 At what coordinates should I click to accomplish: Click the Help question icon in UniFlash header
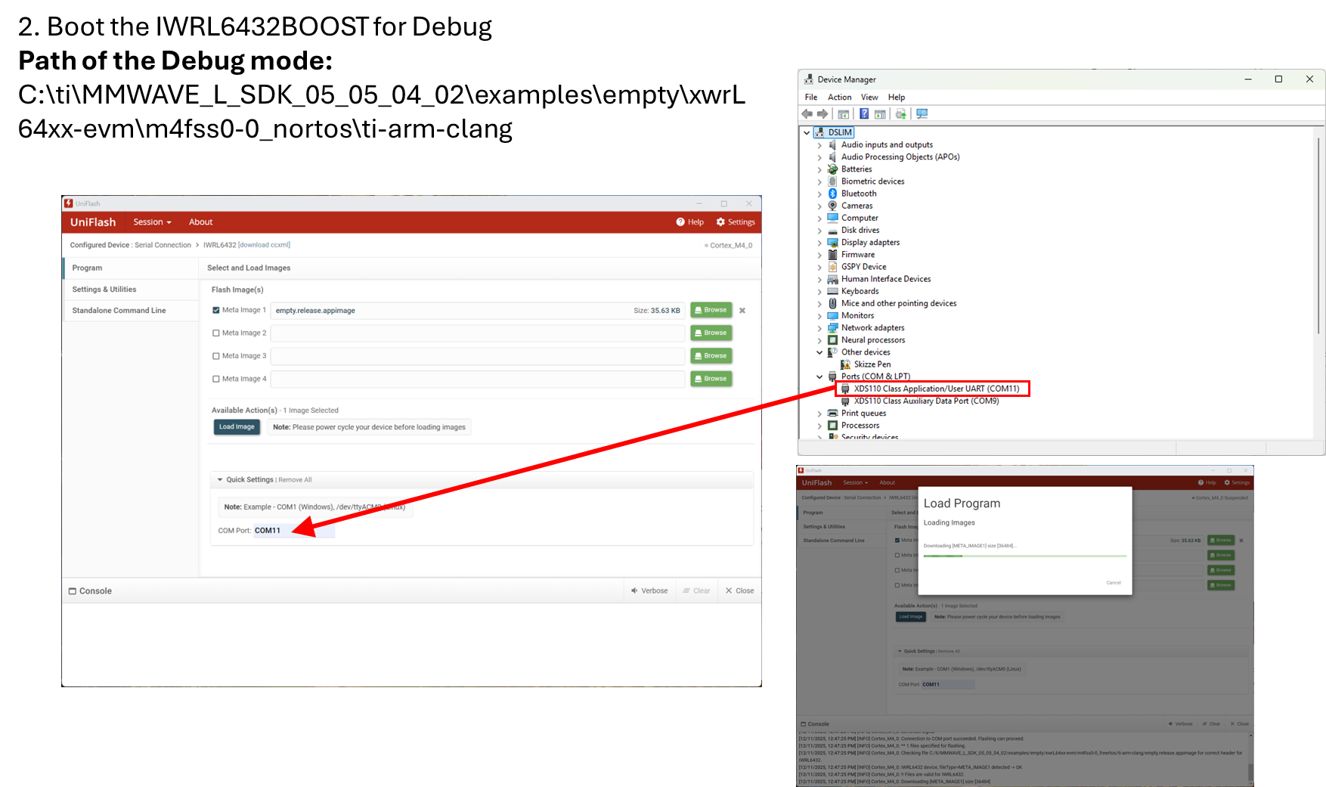[680, 222]
